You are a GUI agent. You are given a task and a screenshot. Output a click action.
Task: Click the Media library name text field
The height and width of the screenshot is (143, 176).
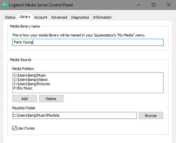(x=88, y=42)
